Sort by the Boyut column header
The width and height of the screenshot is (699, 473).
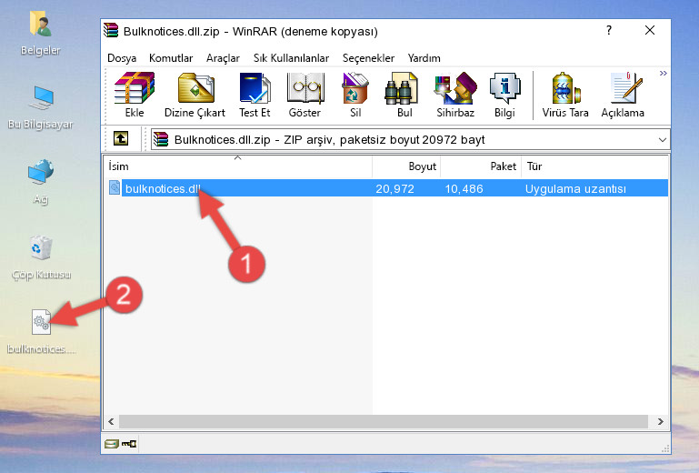coord(406,166)
